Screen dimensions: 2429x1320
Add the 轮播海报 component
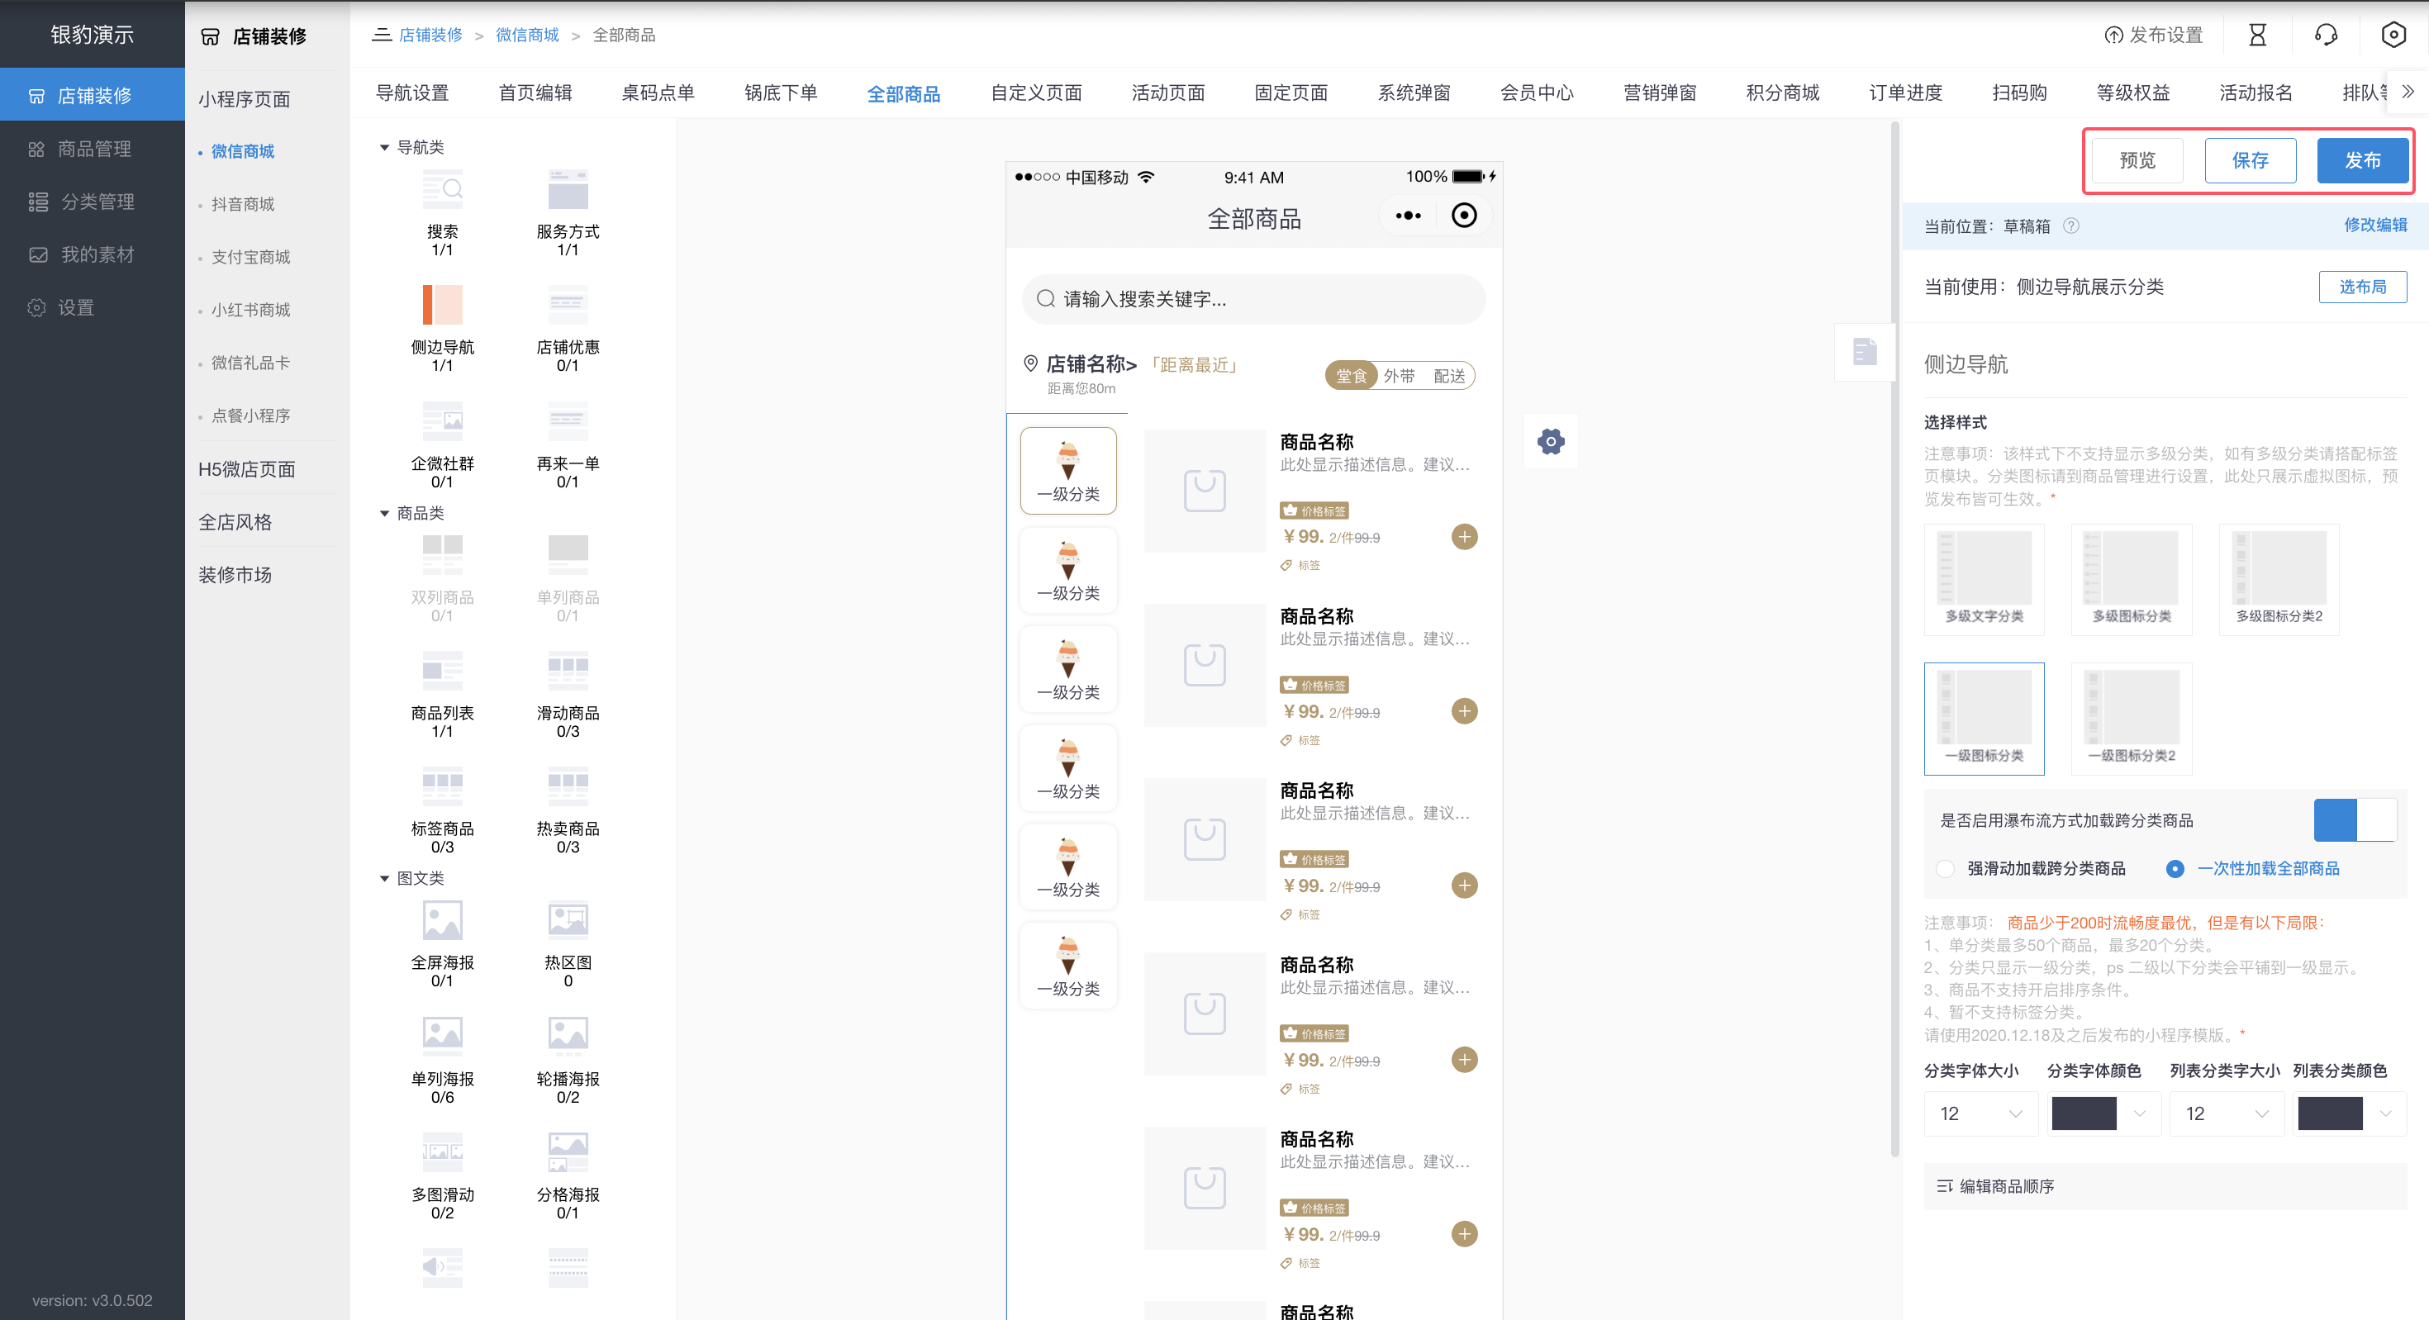[x=568, y=1036]
